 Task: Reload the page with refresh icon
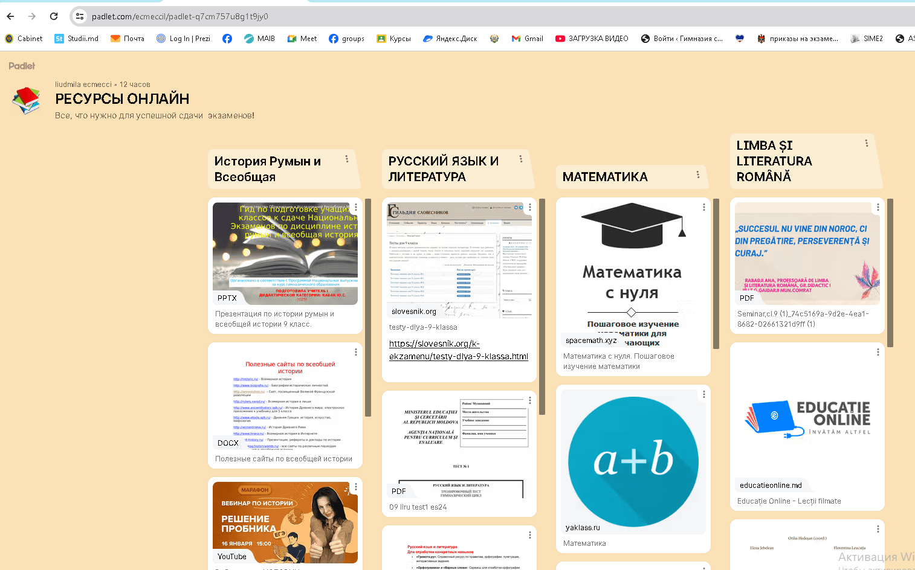(54, 16)
